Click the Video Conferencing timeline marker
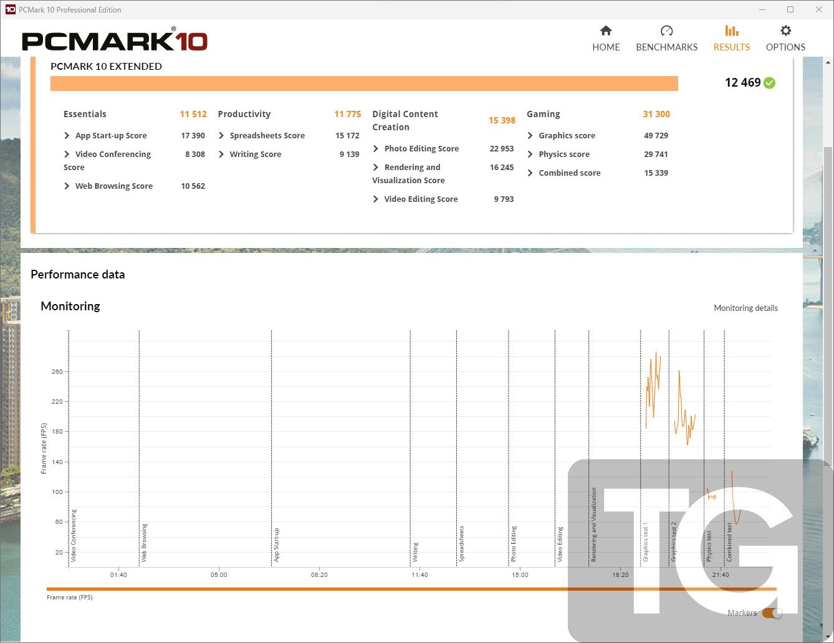Screen dimensions: 834x643 (74, 536)
